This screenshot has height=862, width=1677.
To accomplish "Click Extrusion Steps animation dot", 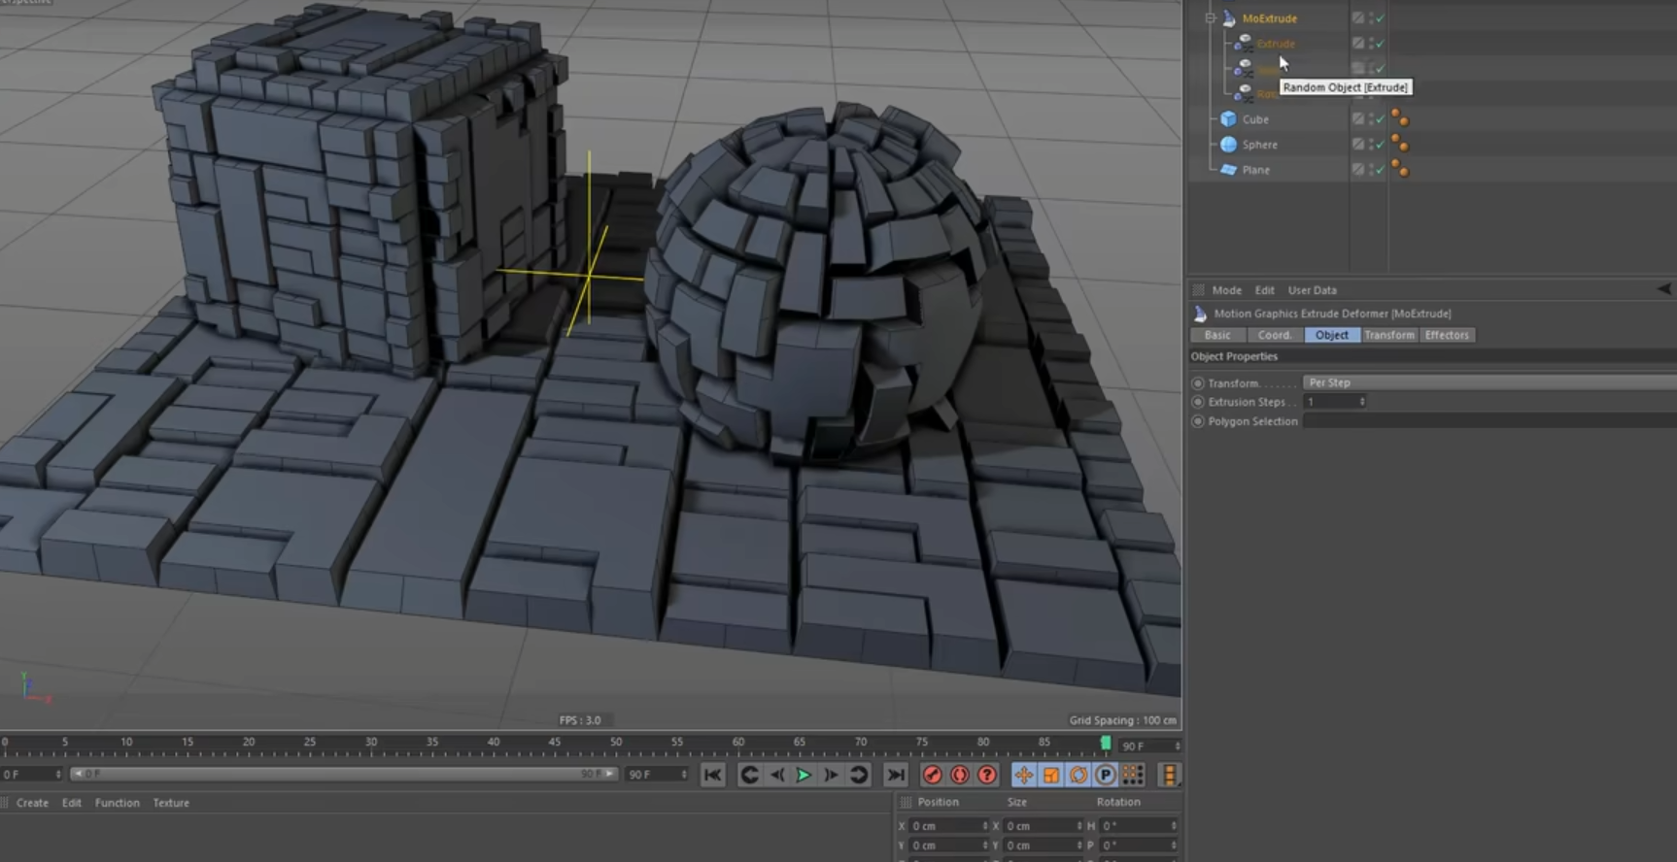I will click(1198, 402).
